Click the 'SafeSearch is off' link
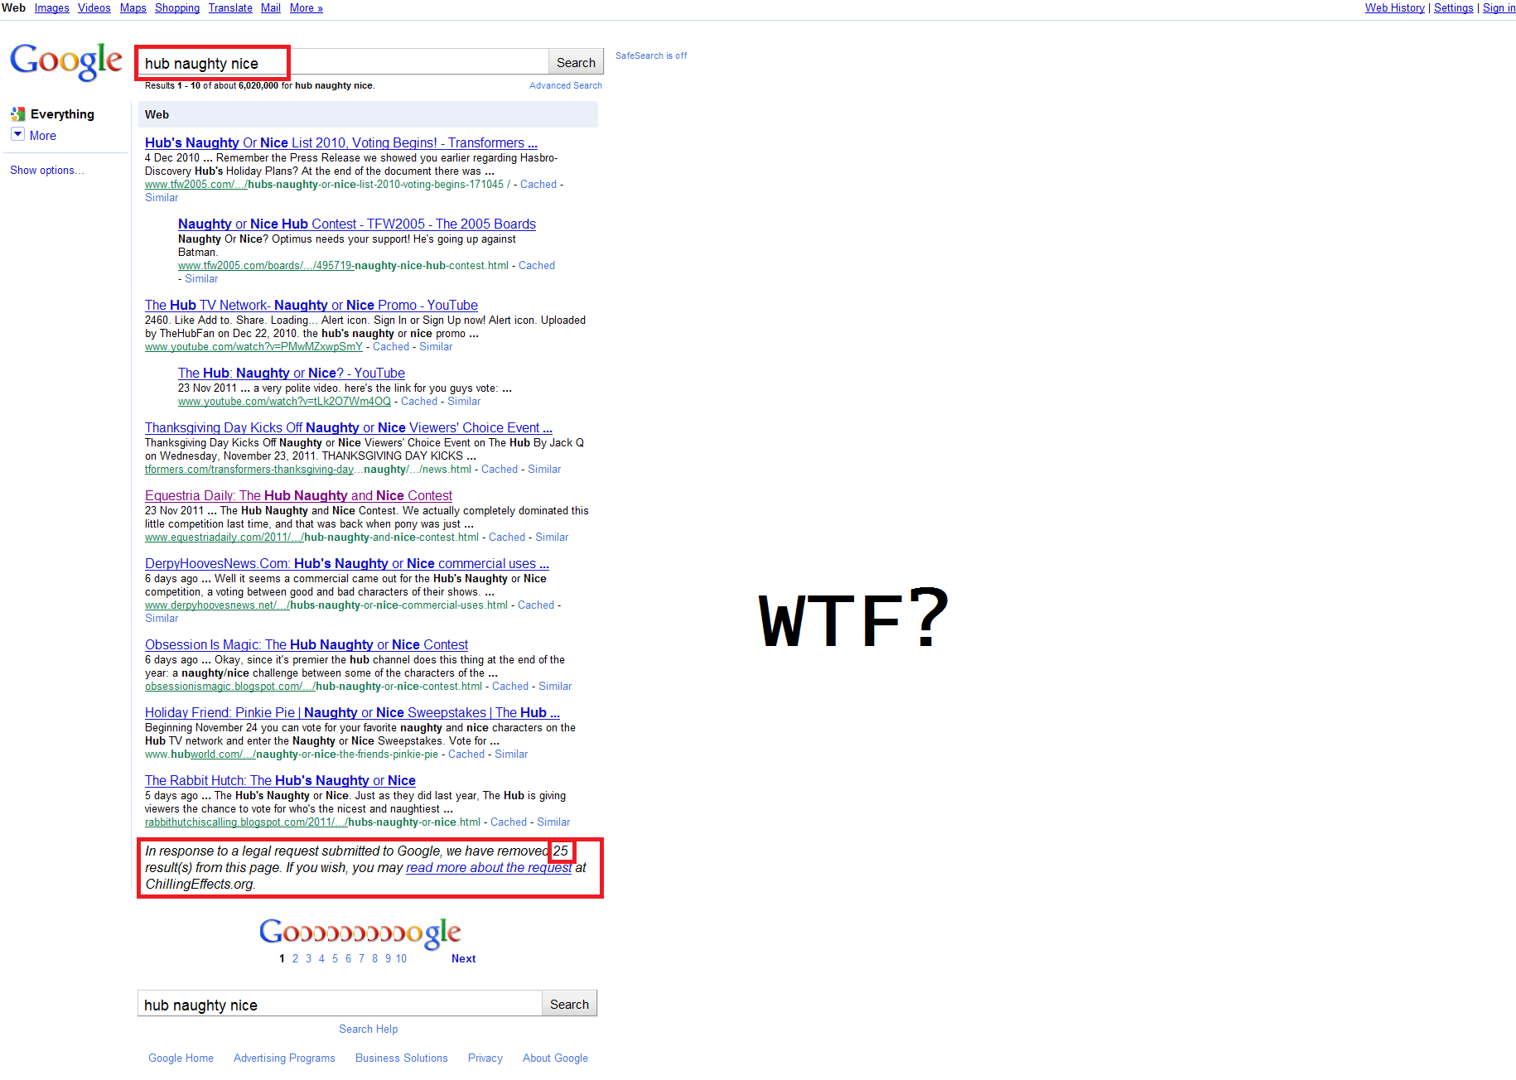The image size is (1516, 1080). point(651,56)
